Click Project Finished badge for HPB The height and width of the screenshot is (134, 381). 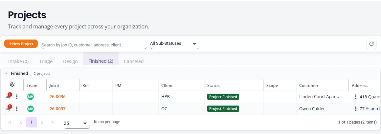tap(223, 97)
